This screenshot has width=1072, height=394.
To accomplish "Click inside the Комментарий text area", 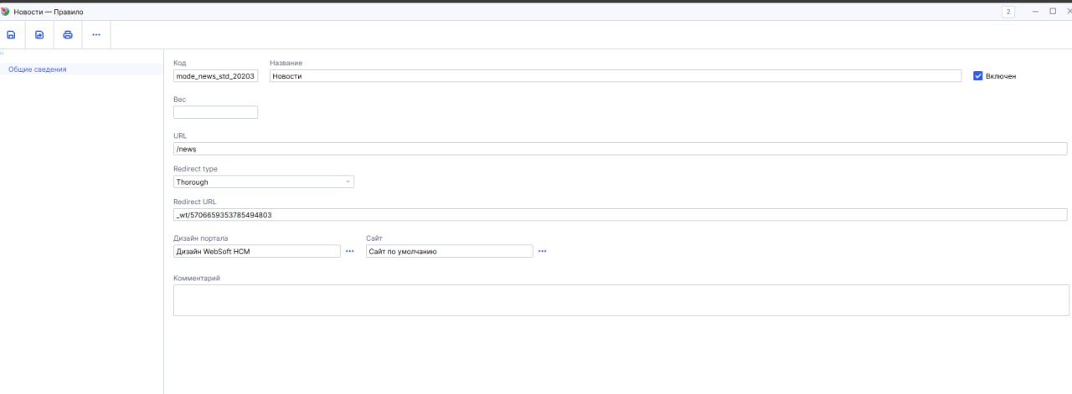I will tap(620, 300).
